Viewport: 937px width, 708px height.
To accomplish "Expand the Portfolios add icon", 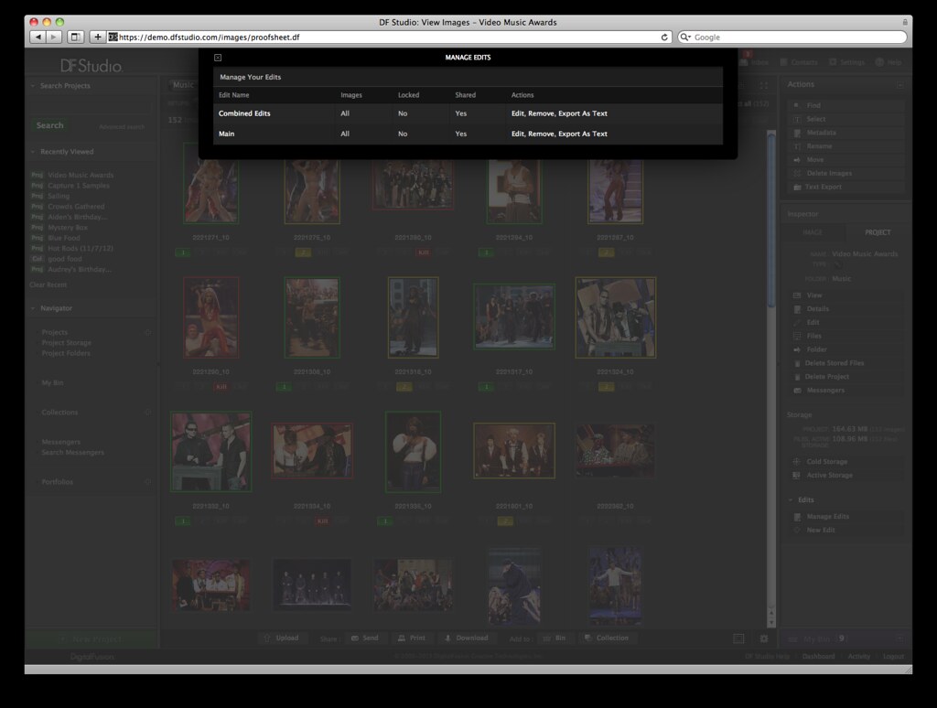I will [x=147, y=481].
